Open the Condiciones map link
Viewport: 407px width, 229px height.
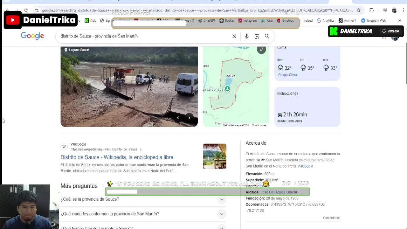[259, 125]
